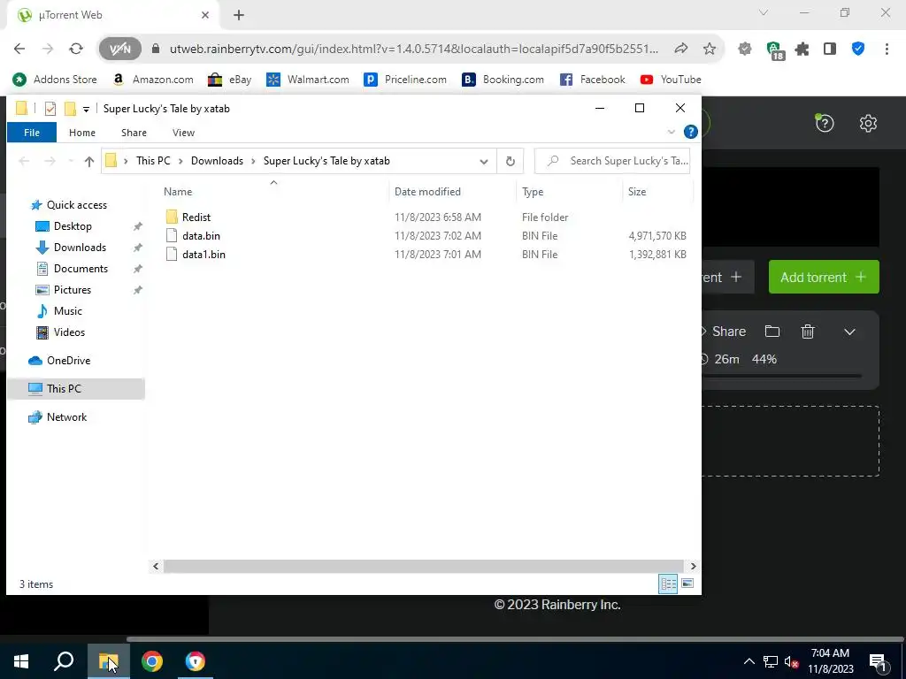Expand the Explorer ribbon
This screenshot has height=679, width=906.
click(x=671, y=133)
